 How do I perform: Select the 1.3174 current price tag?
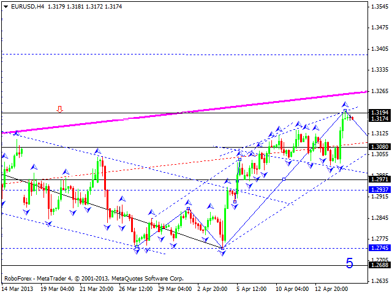tap(379, 119)
